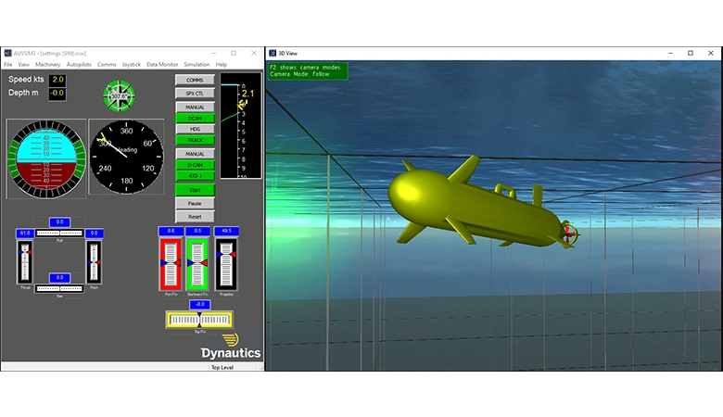Screen dimensions: 723x417
Task: Click the AUV's red propeller in 3D View
Action: coord(569,234)
